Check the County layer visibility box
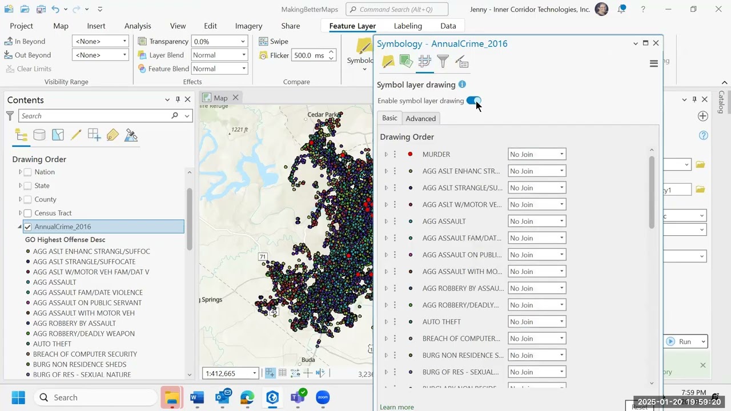The height and width of the screenshot is (411, 731). pyautogui.click(x=27, y=199)
